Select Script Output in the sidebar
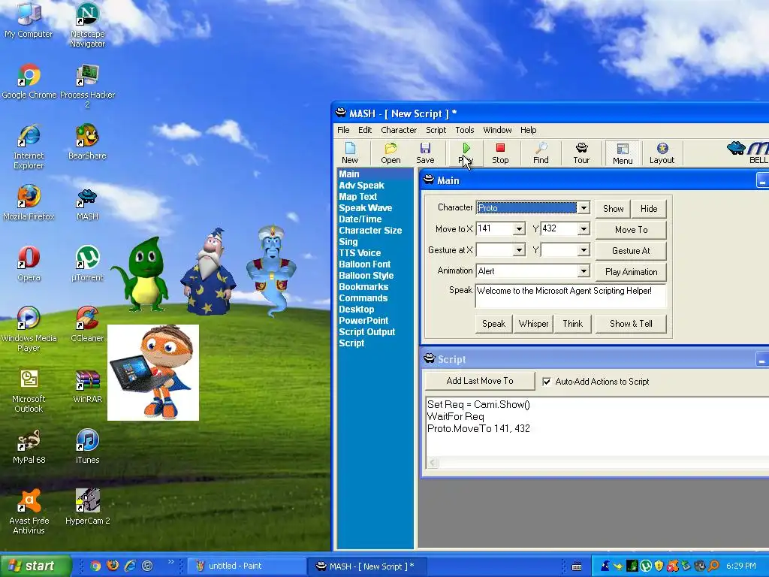The width and height of the screenshot is (769, 577). tap(366, 332)
